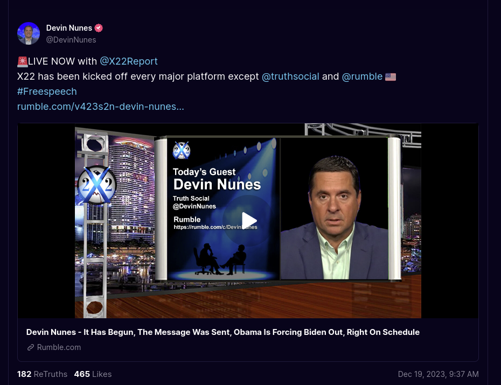Open the #Freespeech hashtag

tap(47, 92)
